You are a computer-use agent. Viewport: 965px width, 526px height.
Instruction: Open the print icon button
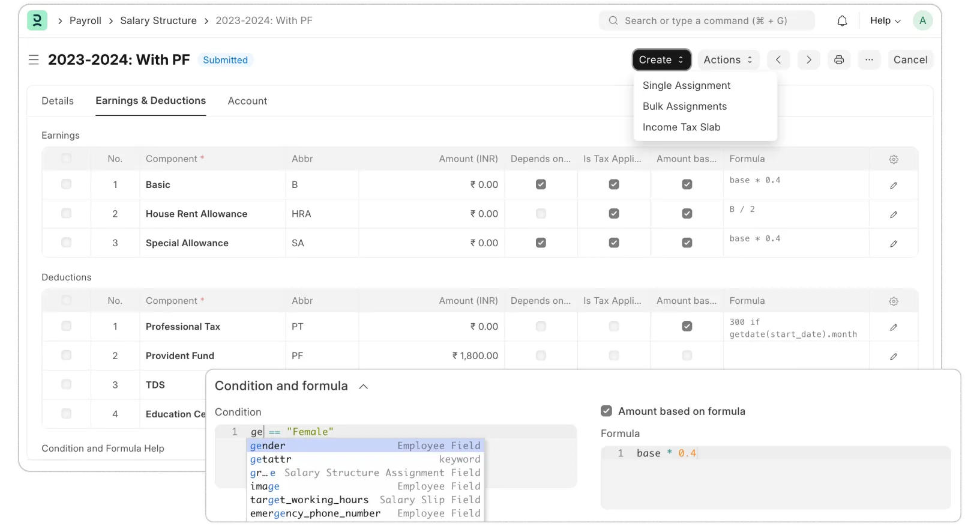pos(839,60)
